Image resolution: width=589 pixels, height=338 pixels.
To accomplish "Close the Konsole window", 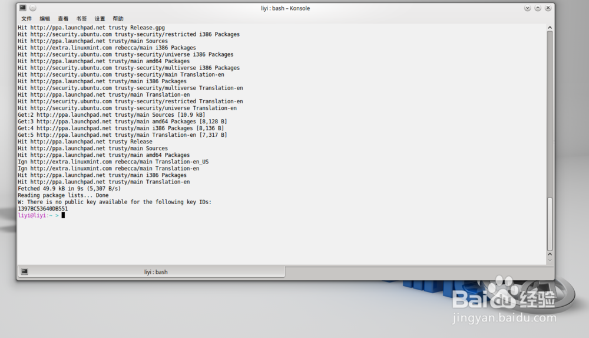I will pos(548,8).
